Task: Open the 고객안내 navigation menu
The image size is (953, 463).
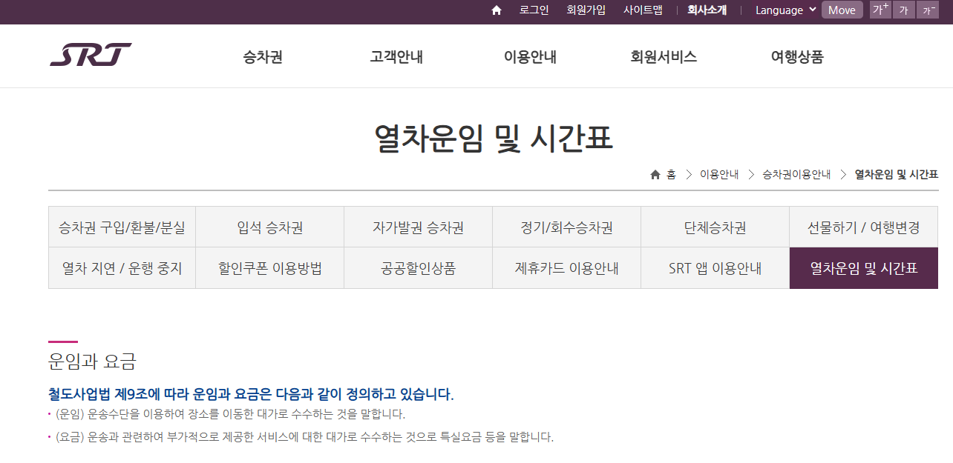Action: pos(396,56)
